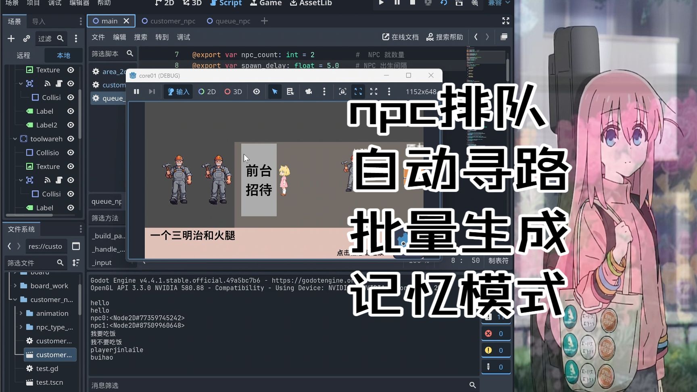The image size is (697, 392).
Task: Toggle the filesystem split mode icon
Action: click(x=76, y=246)
